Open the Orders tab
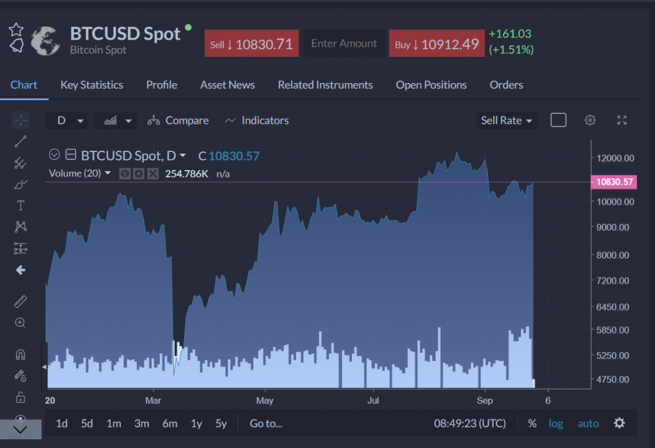The image size is (655, 448). pos(507,85)
